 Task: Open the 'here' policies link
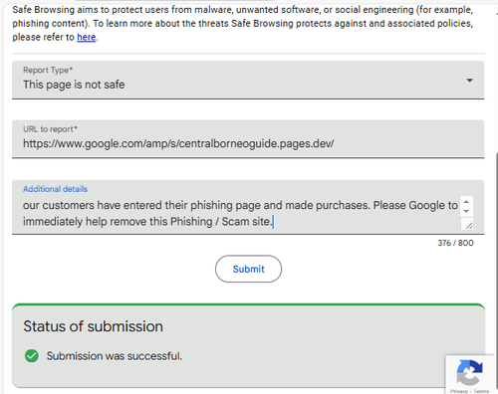click(87, 37)
